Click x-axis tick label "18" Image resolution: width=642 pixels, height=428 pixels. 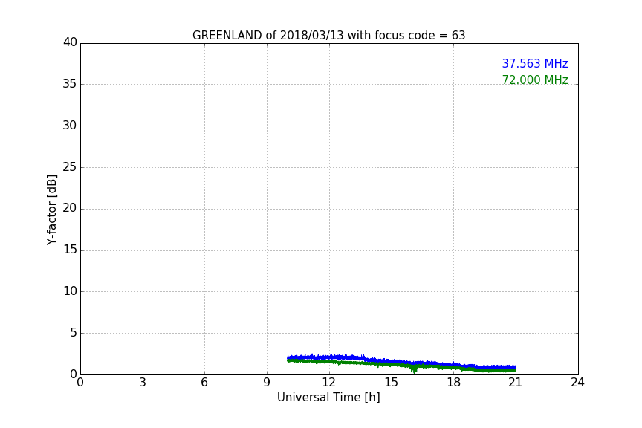click(x=453, y=383)
